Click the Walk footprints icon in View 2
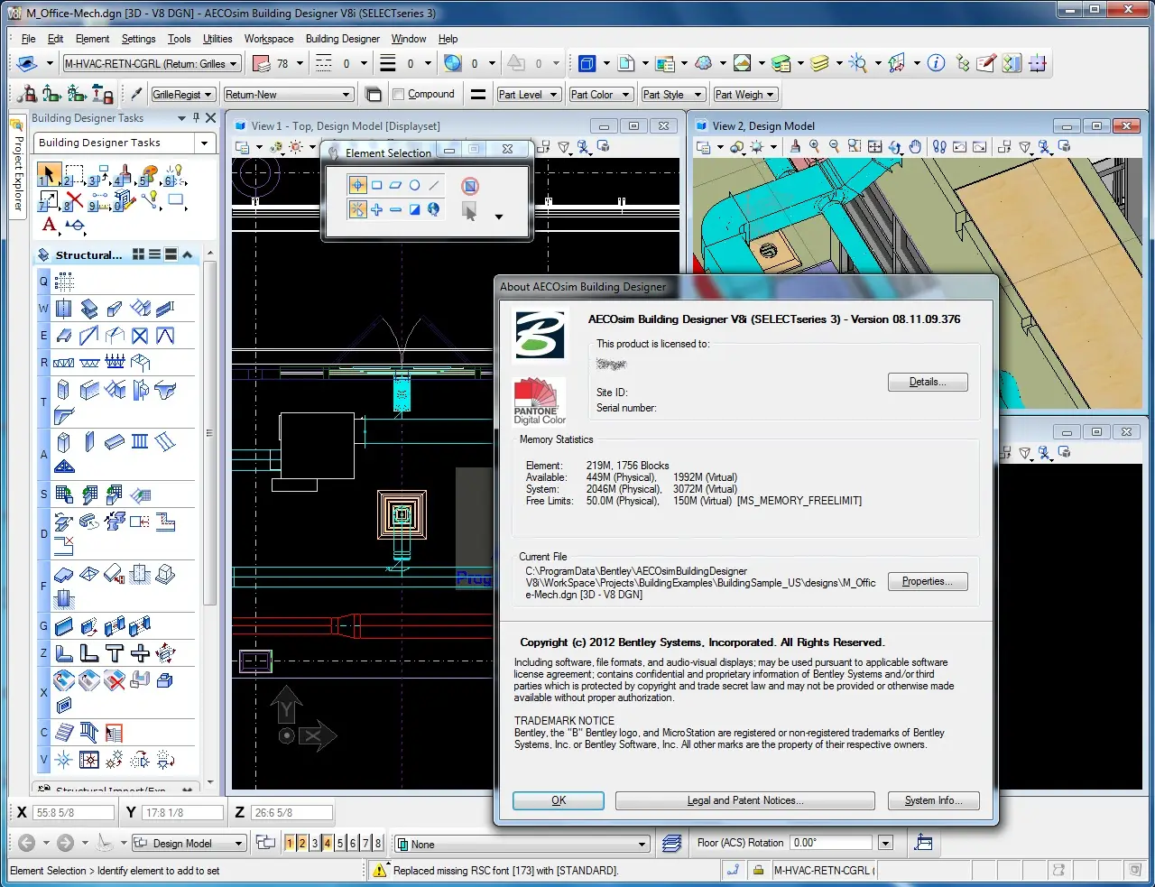1155x887 pixels. click(x=939, y=146)
